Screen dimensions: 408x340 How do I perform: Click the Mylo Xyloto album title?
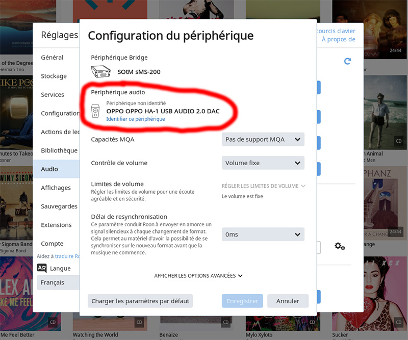tap(259, 335)
